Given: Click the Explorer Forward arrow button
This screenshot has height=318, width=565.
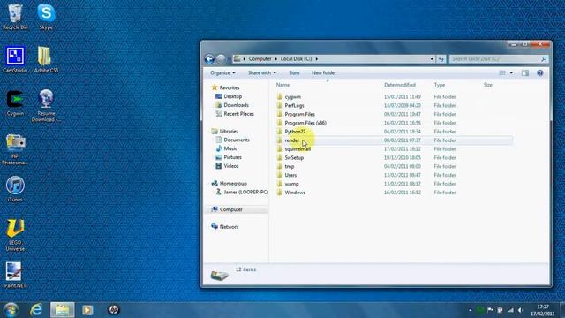Looking at the screenshot, I should (221, 59).
